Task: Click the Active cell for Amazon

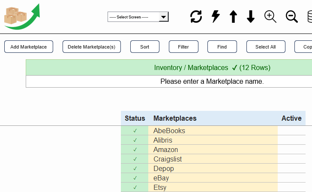Action: [291, 149]
